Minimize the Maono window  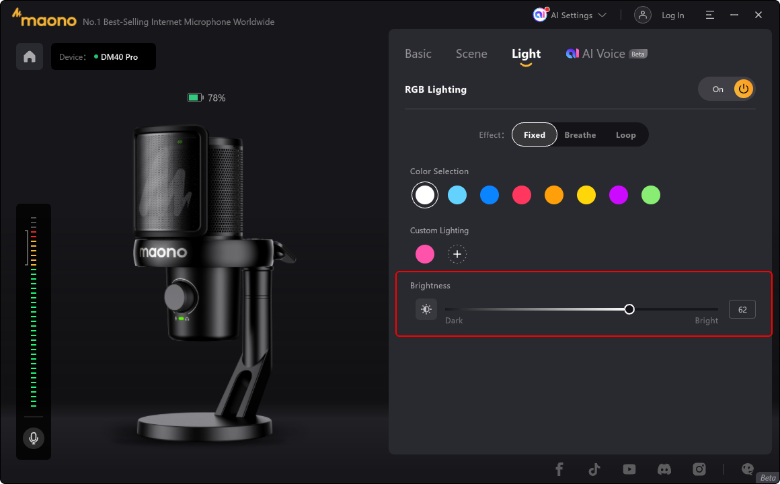pos(734,15)
